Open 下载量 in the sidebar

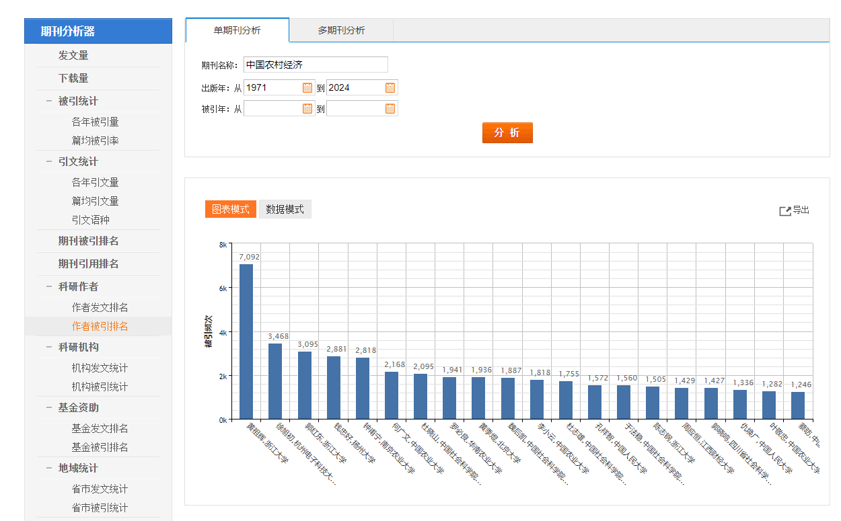(x=73, y=78)
